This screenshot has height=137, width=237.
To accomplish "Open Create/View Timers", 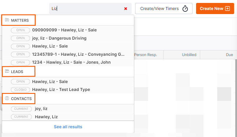I will (x=164, y=9).
